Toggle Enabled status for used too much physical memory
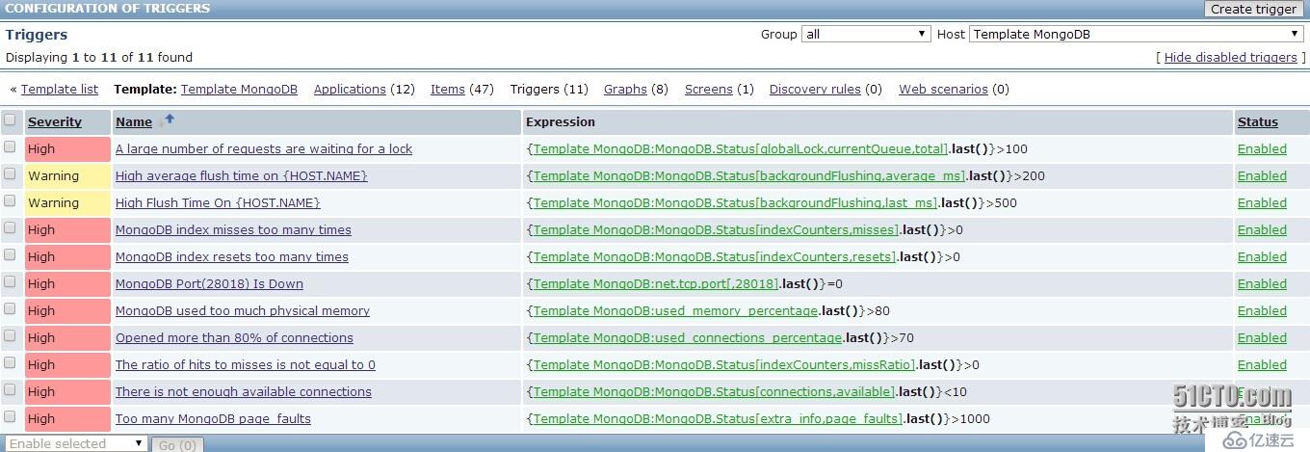The image size is (1310, 452). pyautogui.click(x=1262, y=310)
